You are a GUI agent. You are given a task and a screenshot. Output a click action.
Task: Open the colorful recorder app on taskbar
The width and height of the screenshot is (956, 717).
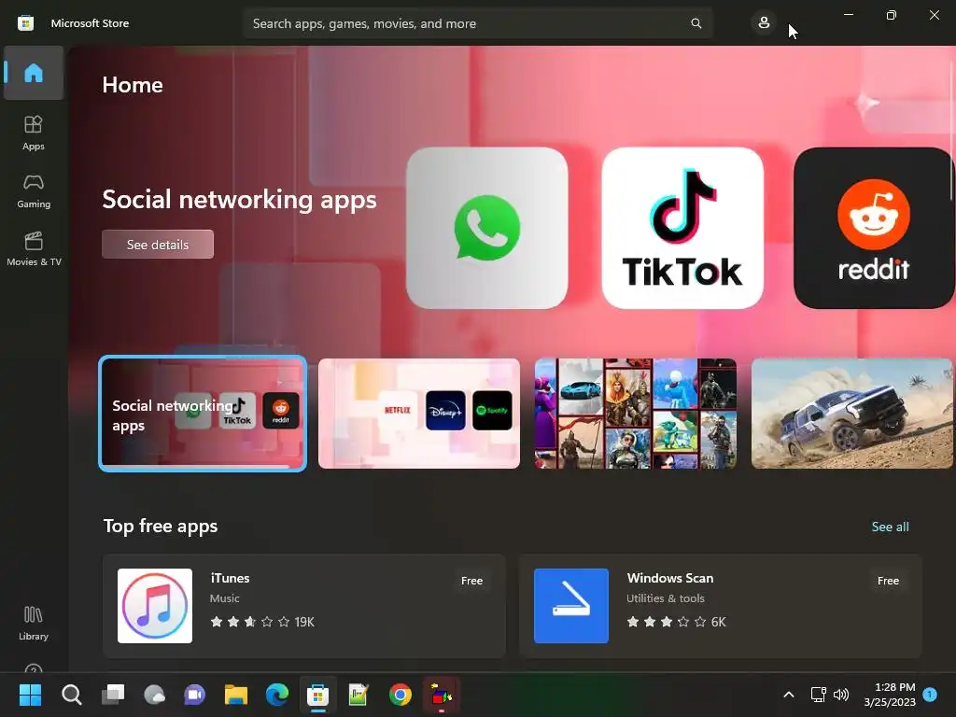tap(442, 695)
